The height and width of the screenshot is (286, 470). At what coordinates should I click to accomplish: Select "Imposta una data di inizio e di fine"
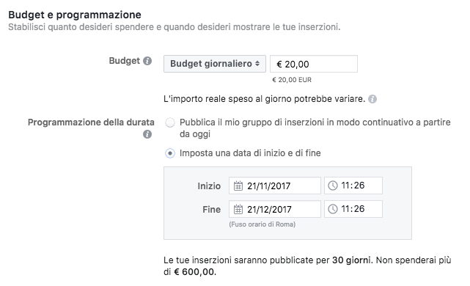coord(170,153)
